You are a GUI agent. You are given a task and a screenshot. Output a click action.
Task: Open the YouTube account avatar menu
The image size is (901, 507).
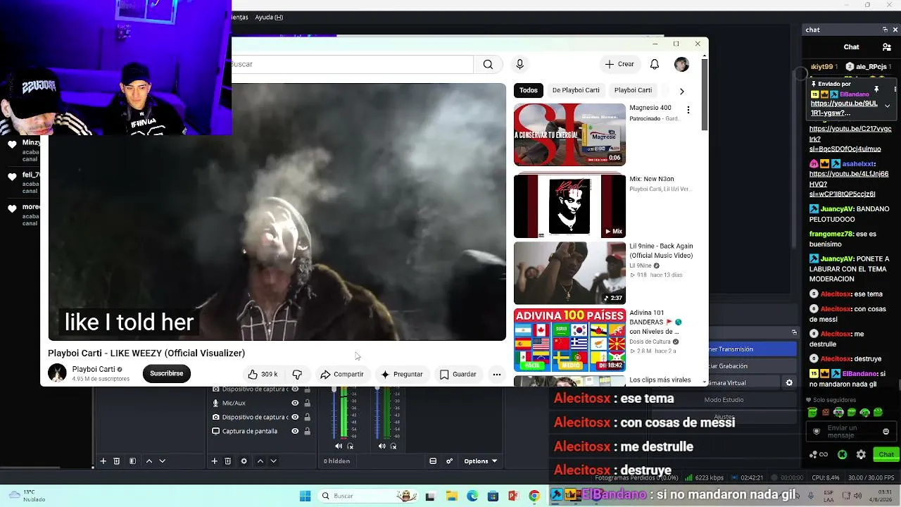click(x=681, y=64)
